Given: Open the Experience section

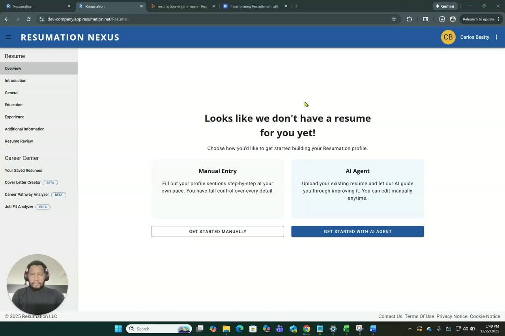Looking at the screenshot, I should click(39, 117).
